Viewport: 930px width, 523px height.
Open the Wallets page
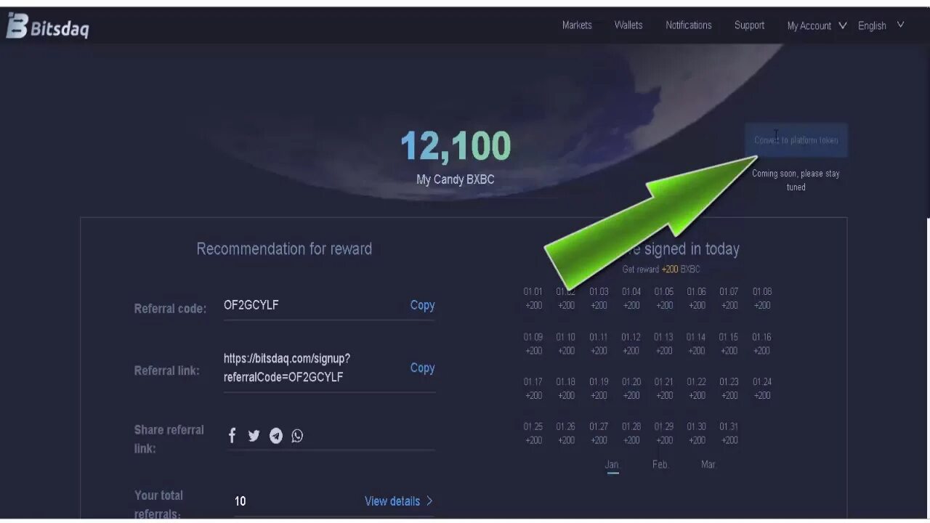tap(628, 25)
